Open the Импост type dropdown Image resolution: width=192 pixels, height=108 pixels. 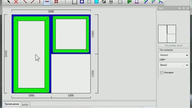(x=187, y=55)
